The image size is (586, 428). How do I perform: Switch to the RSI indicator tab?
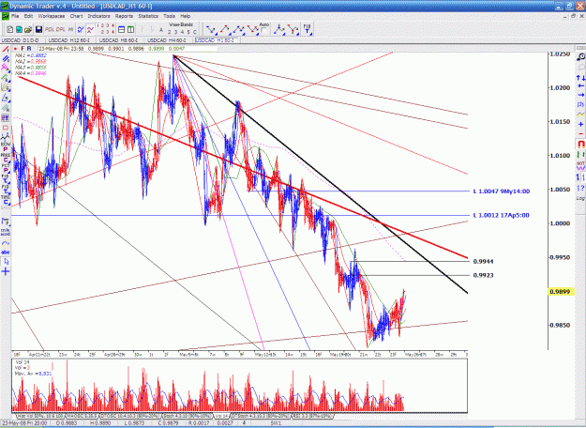tap(312, 416)
